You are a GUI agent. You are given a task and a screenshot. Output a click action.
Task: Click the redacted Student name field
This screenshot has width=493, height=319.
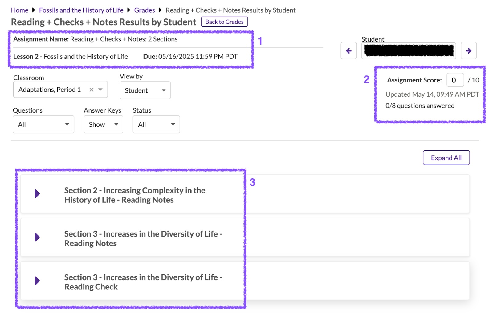point(409,50)
